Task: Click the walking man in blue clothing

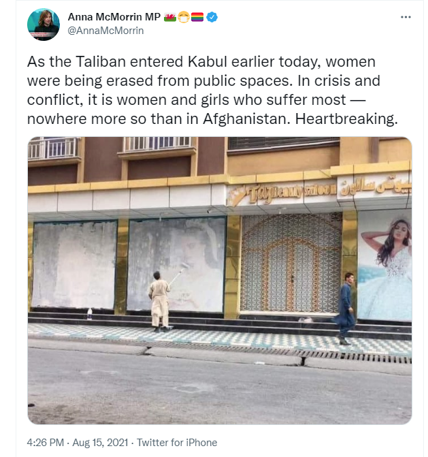Action: pos(346,309)
